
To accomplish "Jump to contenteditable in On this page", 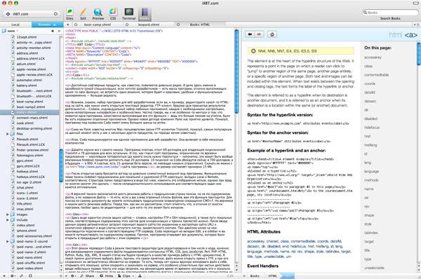I will tap(376, 75).
